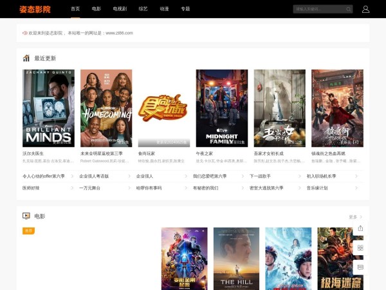Open 令人心动的offer第六季 link
Image resolution: width=386 pixels, height=290 pixels.
pyautogui.click(x=44, y=176)
